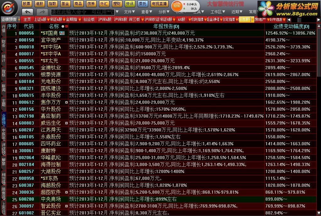Viewport: 321px width, 216px height.
Task: Click the 外汇 button
Action: (104, 4)
